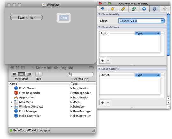Click the NSMenu type cell
Viewport: 172px width, 139px height.
[76, 102]
